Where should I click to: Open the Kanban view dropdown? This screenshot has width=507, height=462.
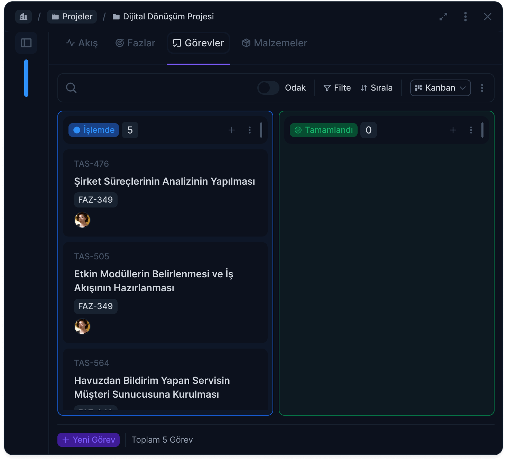click(440, 88)
